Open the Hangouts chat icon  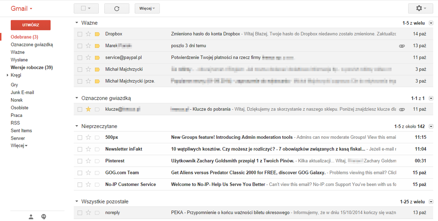click(43, 217)
